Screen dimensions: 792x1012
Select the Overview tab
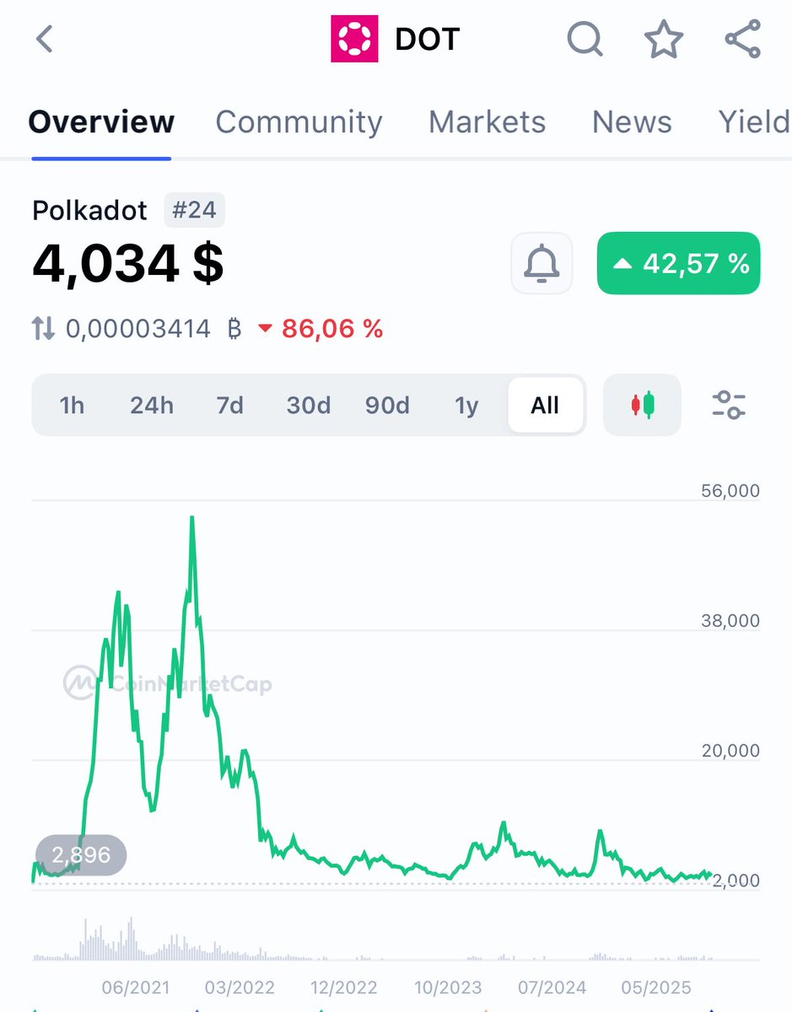[101, 122]
